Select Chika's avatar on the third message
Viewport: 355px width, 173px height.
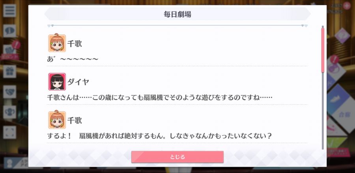[x=57, y=120]
